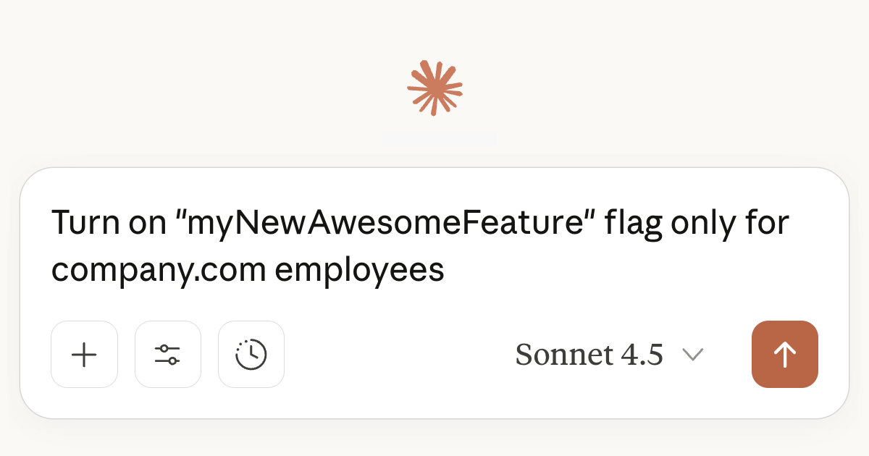Viewport: 869px width, 456px height.
Task: Toggle the scheduled tasks clock control
Action: pyautogui.click(x=251, y=354)
